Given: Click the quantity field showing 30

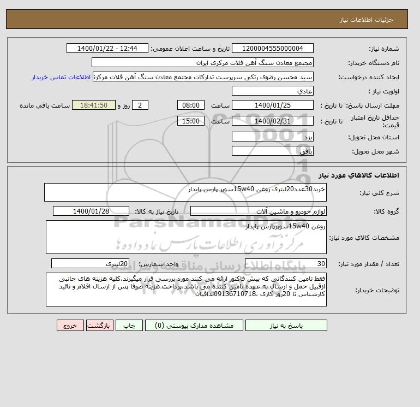Looking at the screenshot, I should click(x=286, y=263).
